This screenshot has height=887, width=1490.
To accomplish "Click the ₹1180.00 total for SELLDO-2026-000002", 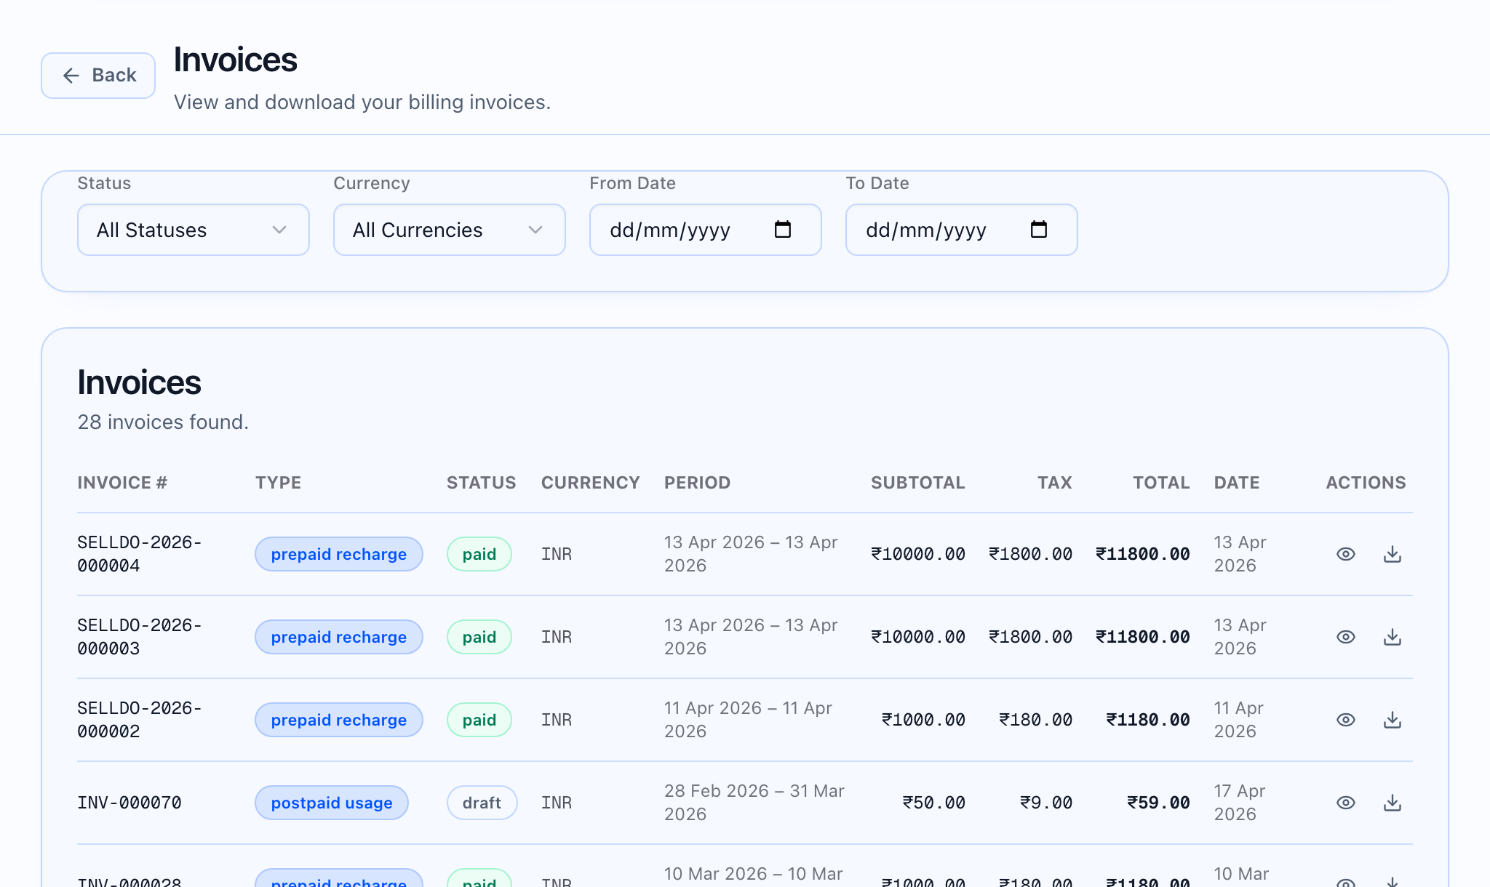I will pos(1148,720).
